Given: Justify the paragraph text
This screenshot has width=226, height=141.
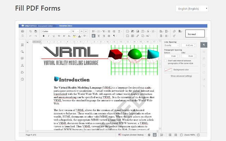Looking at the screenshot, I should 109,36.
